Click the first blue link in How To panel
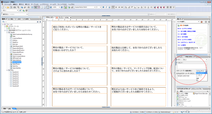This screenshot has width=212, height=114. (184, 28)
